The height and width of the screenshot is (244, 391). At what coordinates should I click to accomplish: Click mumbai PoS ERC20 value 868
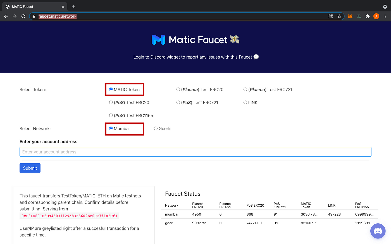coord(250,214)
